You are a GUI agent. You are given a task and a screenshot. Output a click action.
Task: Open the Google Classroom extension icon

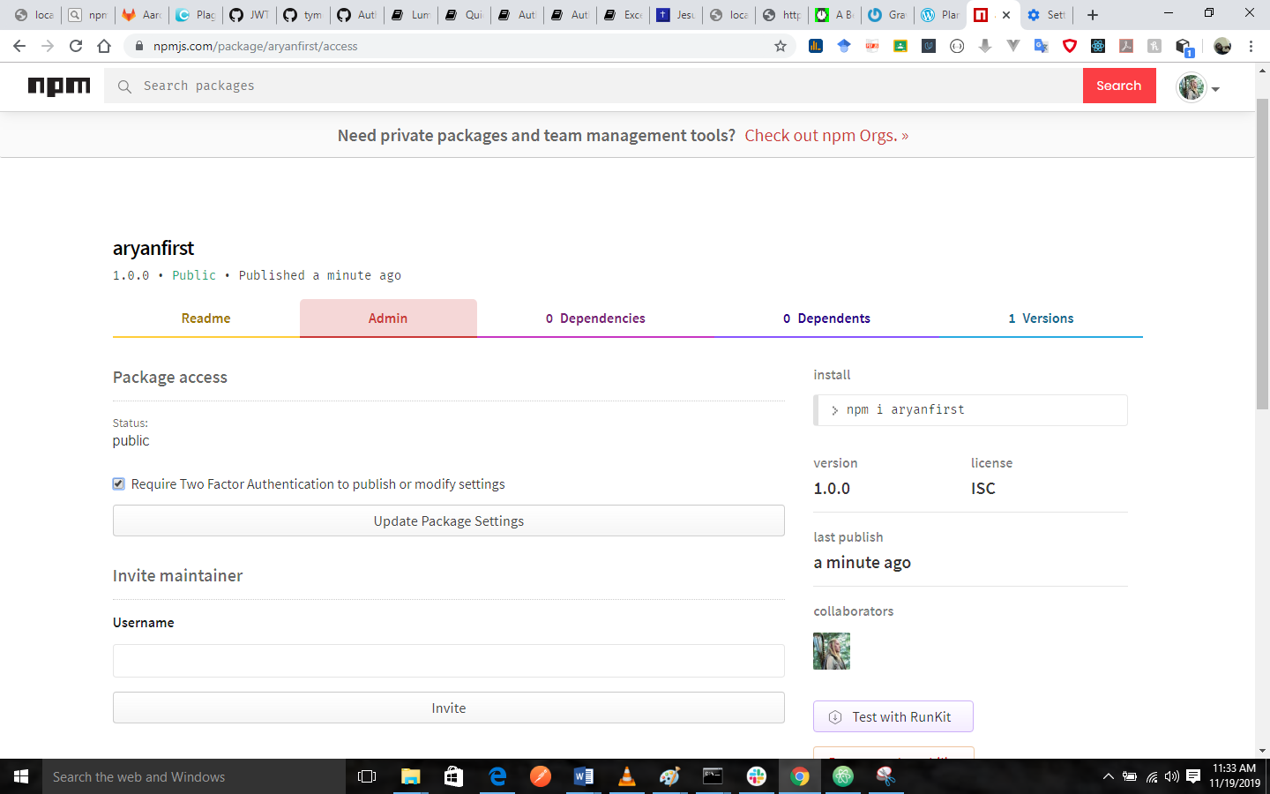click(900, 46)
